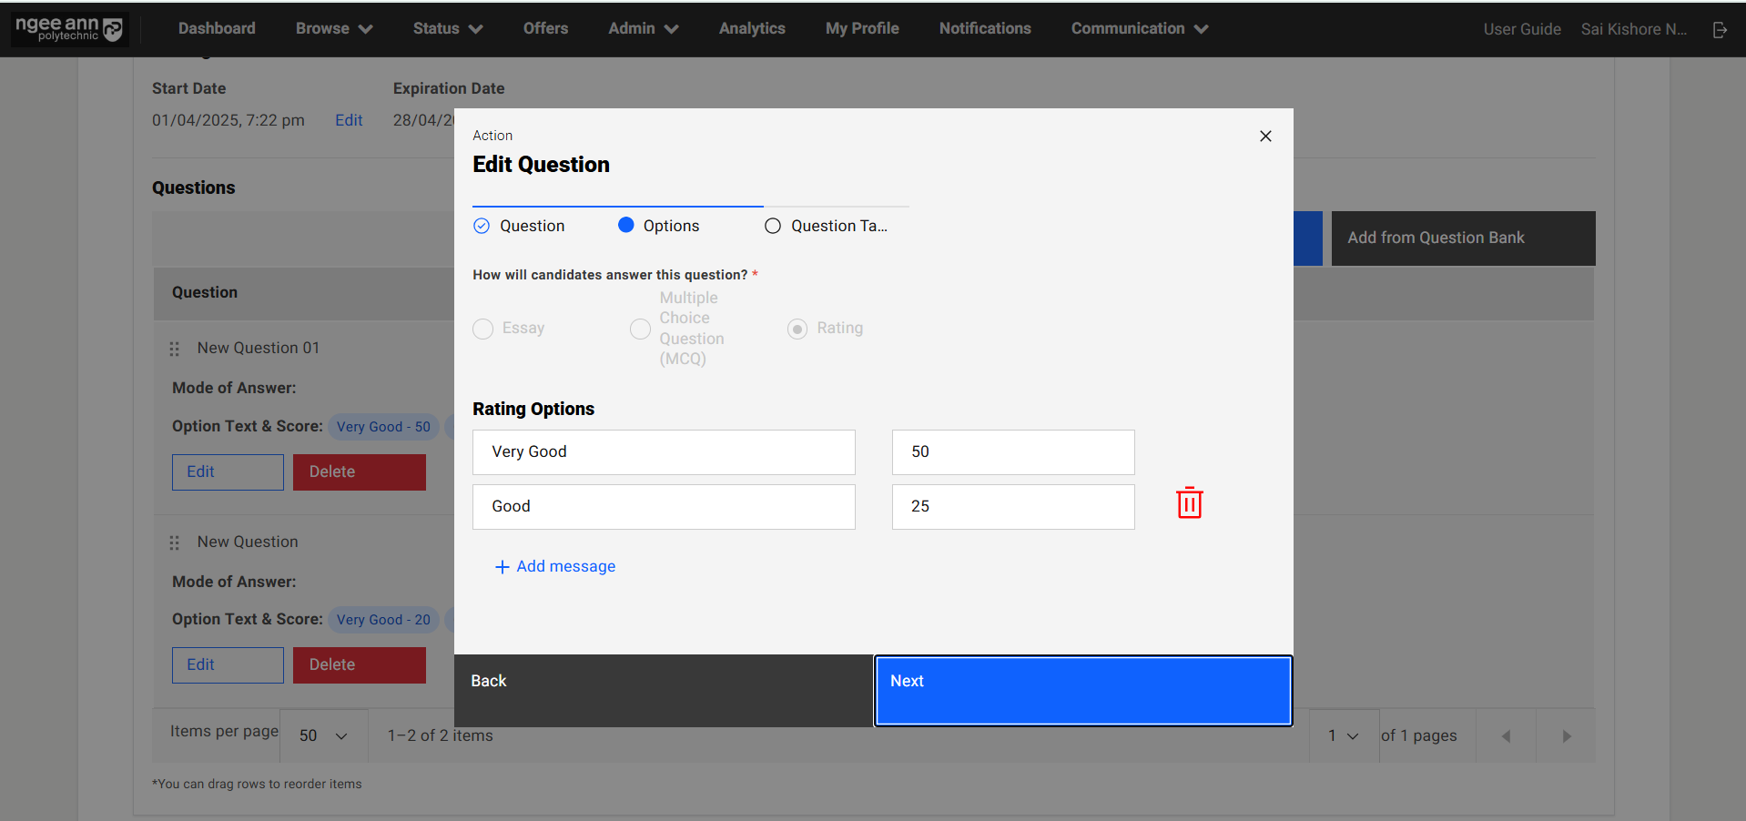Click drag handle for New Question 01

pos(175,349)
